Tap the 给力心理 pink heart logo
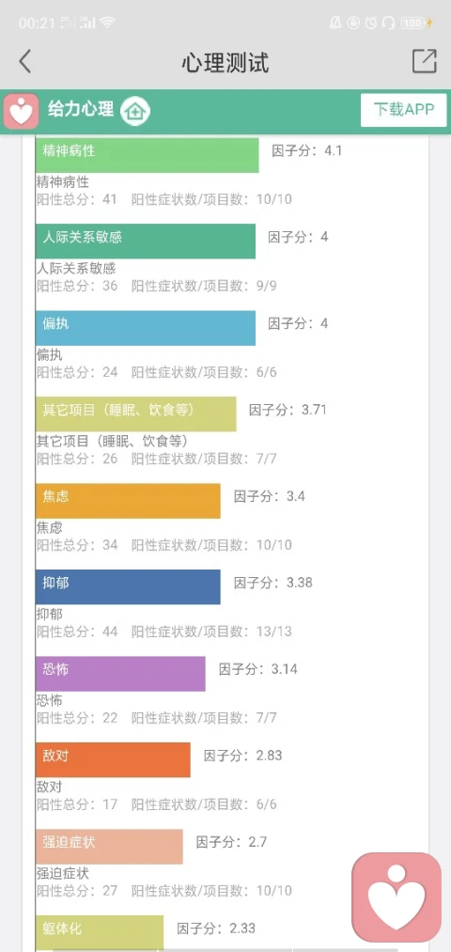This screenshot has height=952, width=451. (x=22, y=111)
